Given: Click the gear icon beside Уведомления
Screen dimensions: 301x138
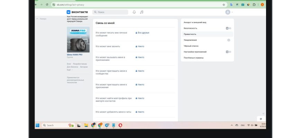Looking at the screenshot, I should click(228, 40).
